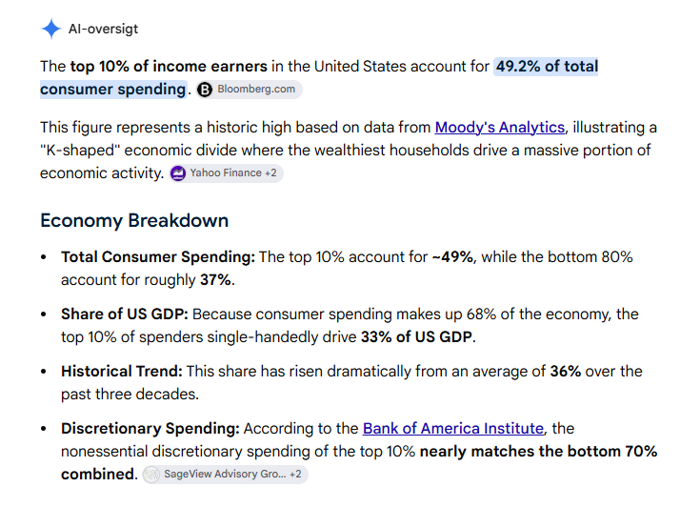This screenshot has height=507, width=700.
Task: Select the AI-oversigt header label
Action: [103, 29]
